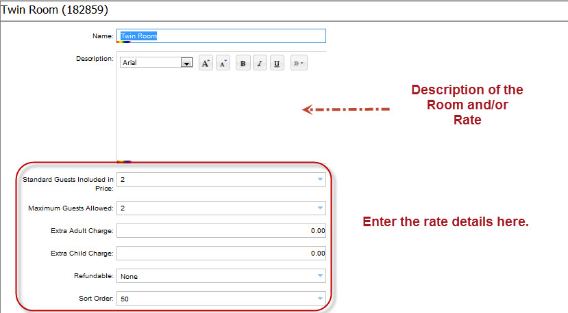Click the red dashed arrow annotation
568x313 pixels.
(346, 109)
